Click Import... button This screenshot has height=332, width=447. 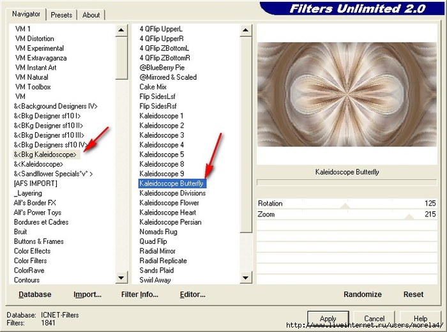click(87, 294)
